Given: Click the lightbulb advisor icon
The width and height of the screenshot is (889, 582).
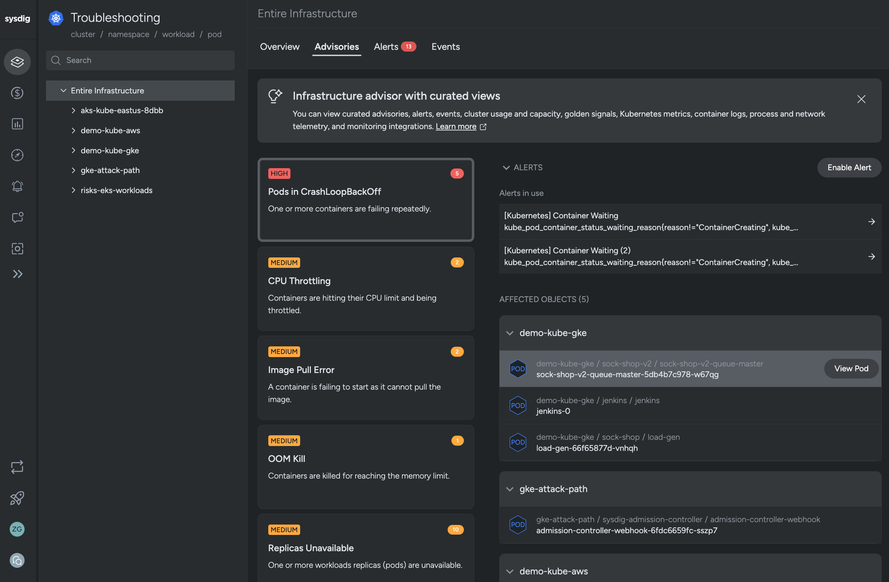Looking at the screenshot, I should coord(275,96).
